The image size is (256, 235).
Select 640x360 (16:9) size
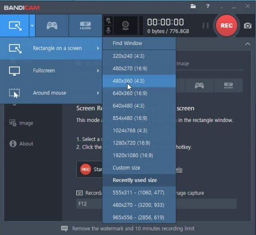click(x=139, y=93)
